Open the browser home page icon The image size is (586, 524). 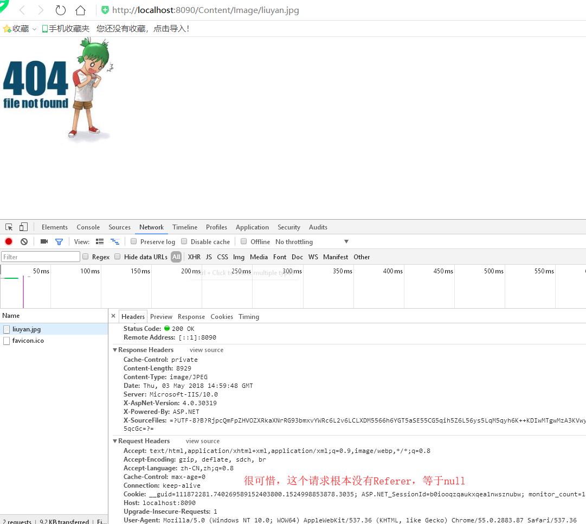[80, 10]
